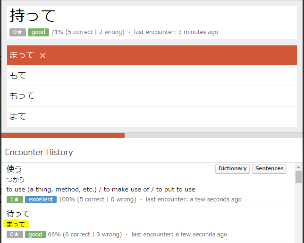The height and width of the screenshot is (243, 304).
Task: Click the green good badge under 持って
Action: click(38, 32)
